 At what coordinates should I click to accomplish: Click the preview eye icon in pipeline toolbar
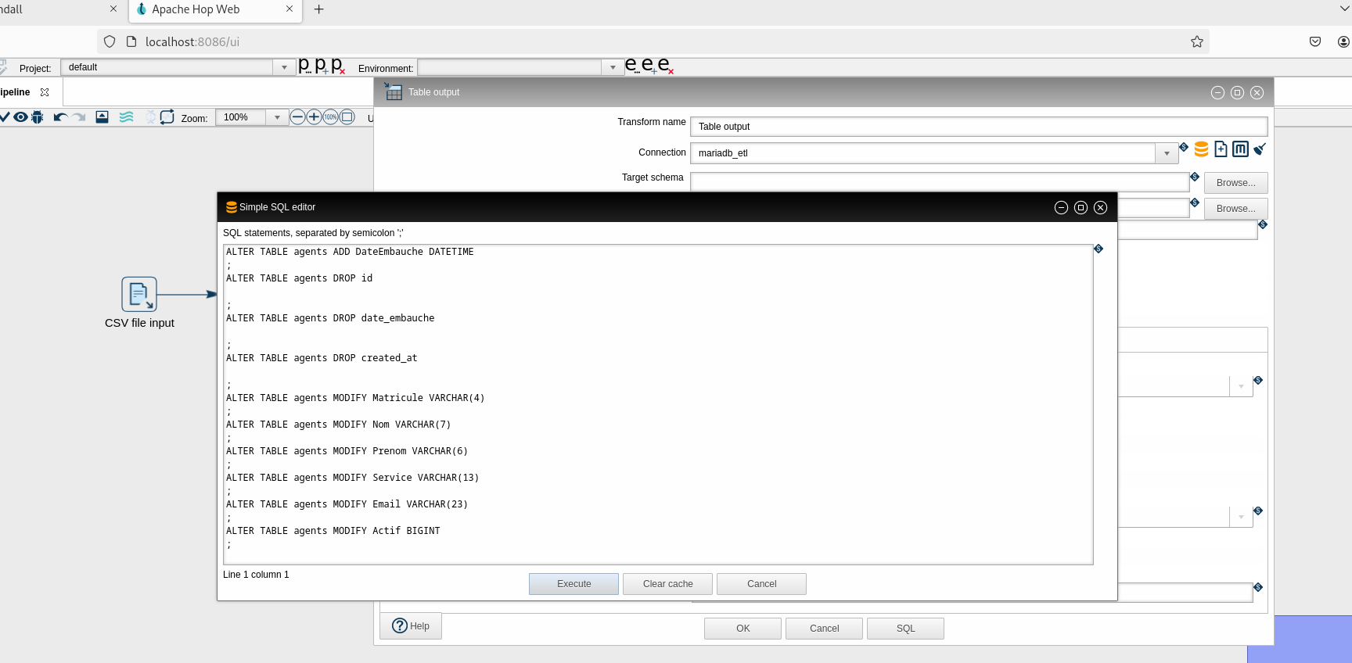coord(20,117)
